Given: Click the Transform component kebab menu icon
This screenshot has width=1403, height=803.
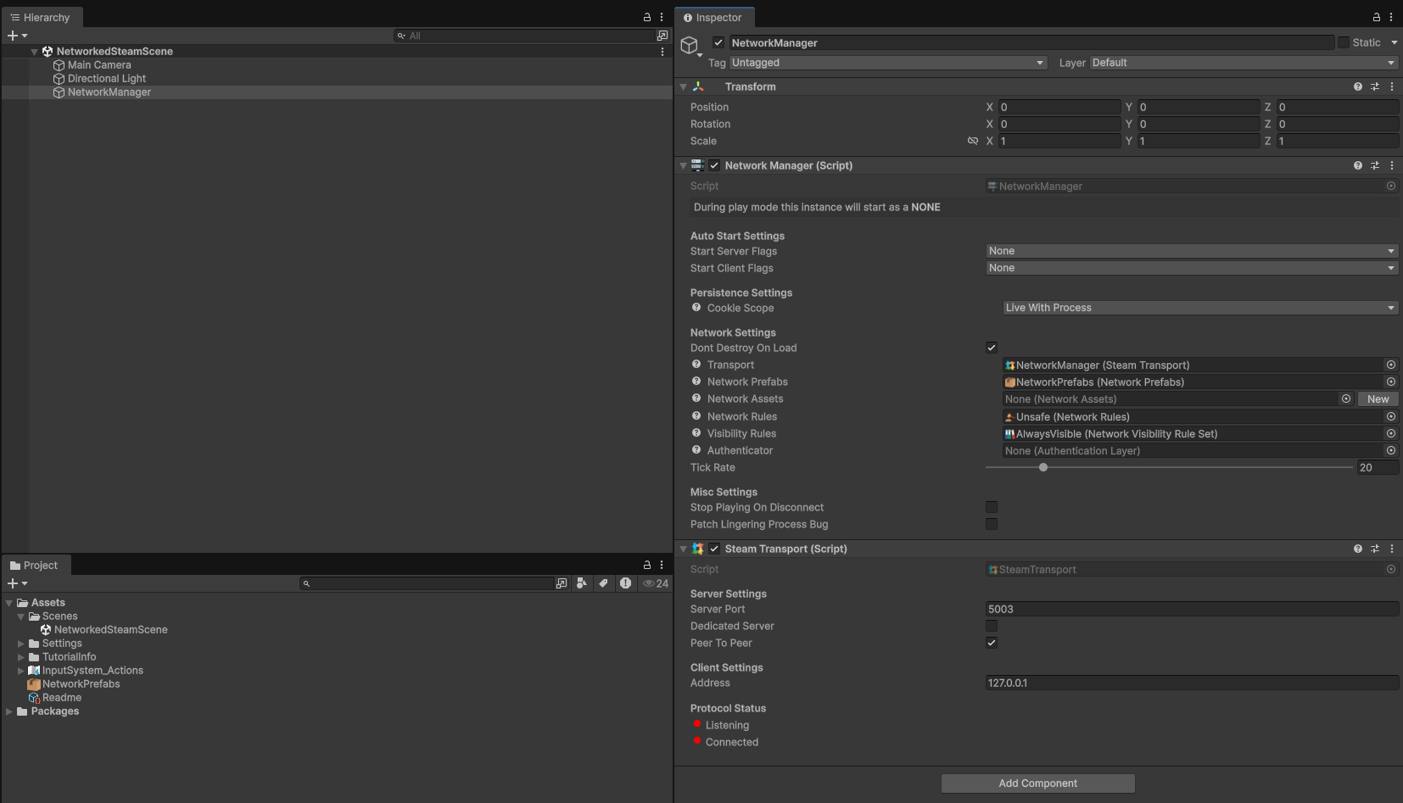Looking at the screenshot, I should click(x=1392, y=86).
